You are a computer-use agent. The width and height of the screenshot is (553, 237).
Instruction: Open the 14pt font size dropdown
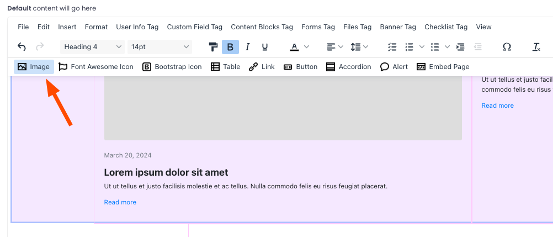(159, 47)
